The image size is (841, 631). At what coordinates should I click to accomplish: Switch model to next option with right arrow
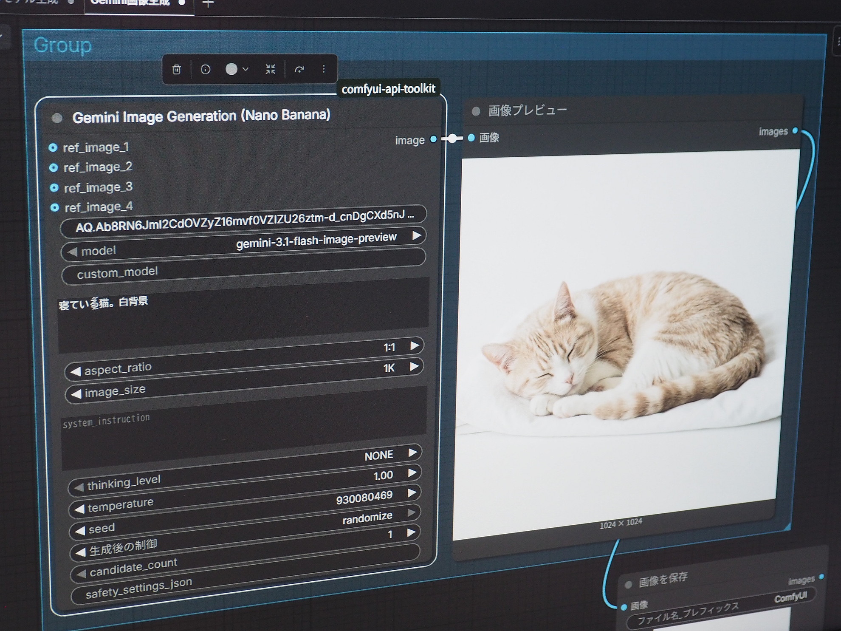[417, 235]
